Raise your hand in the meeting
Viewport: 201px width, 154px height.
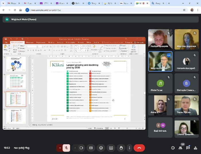click(121, 148)
